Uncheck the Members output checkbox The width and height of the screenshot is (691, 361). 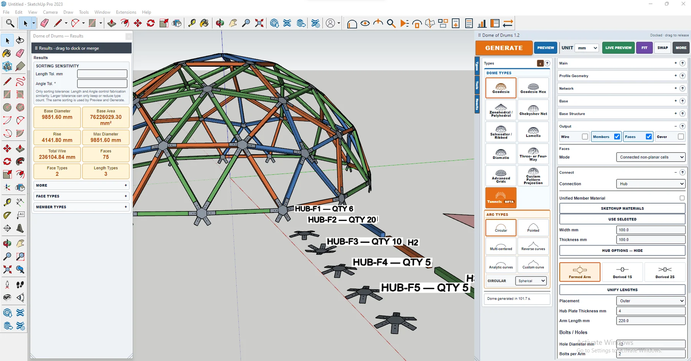point(617,137)
